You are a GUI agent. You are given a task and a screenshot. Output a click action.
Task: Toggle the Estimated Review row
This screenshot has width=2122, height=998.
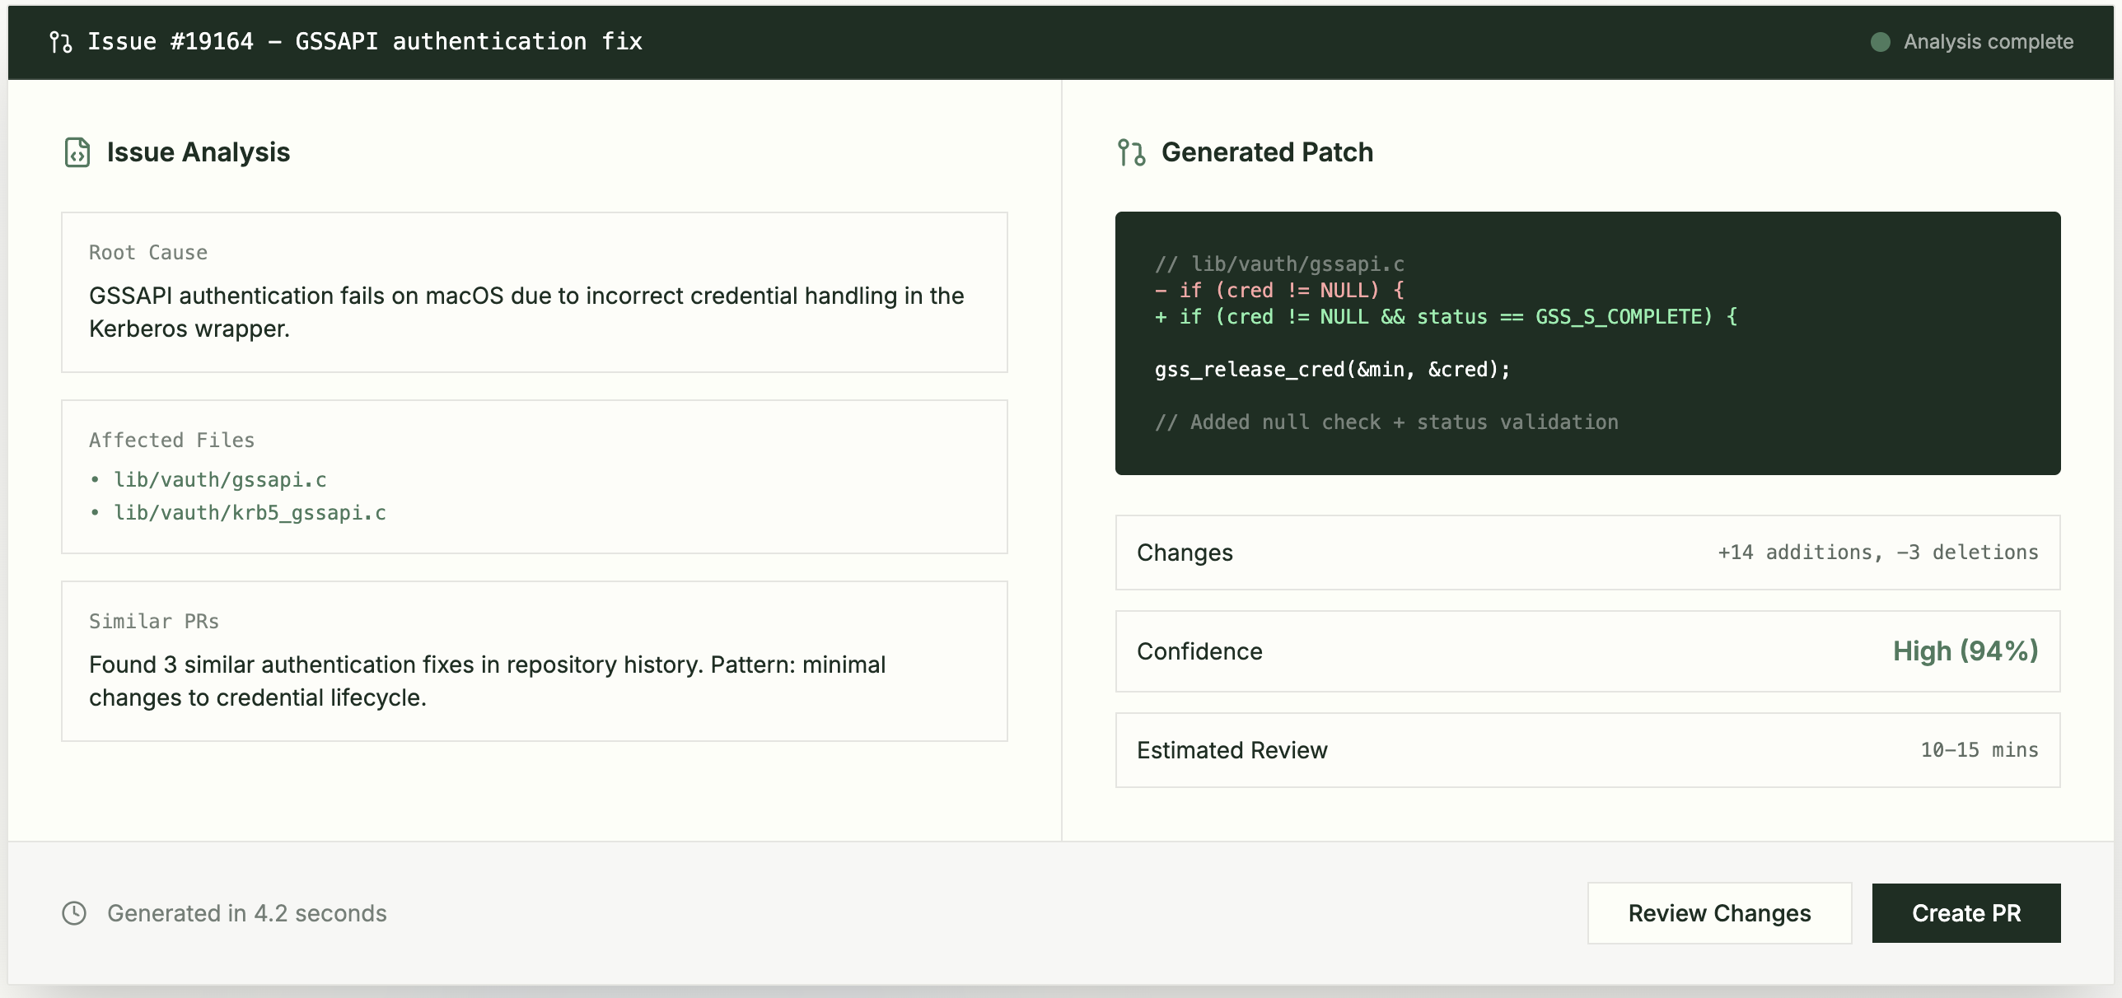click(1587, 749)
